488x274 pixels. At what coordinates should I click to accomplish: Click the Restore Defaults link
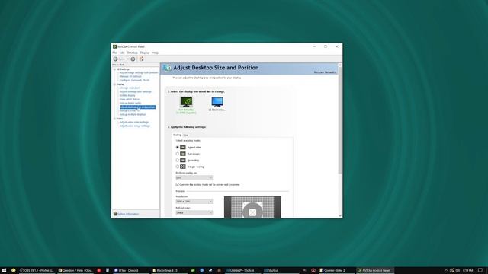tap(325, 72)
